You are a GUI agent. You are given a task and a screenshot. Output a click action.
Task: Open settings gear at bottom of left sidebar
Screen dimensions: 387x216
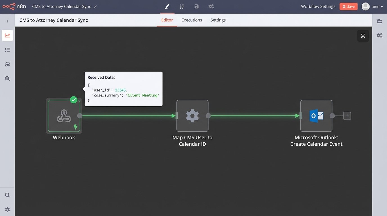[7, 210]
